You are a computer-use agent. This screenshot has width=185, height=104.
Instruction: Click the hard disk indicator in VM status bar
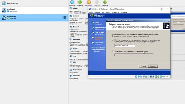point(136,77)
